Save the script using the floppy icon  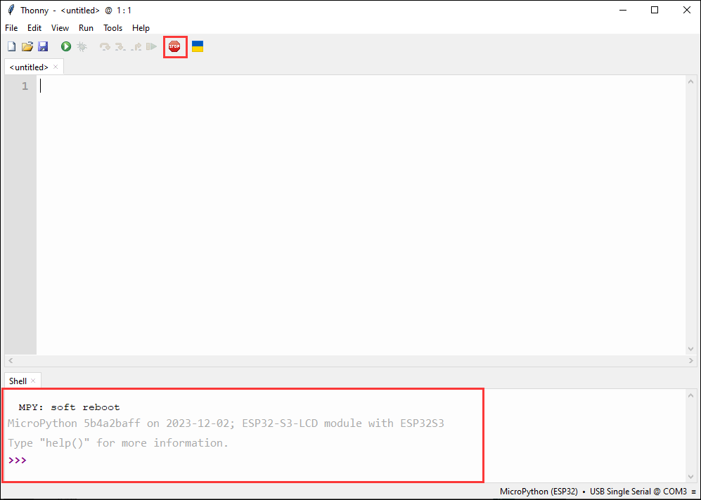pos(43,47)
